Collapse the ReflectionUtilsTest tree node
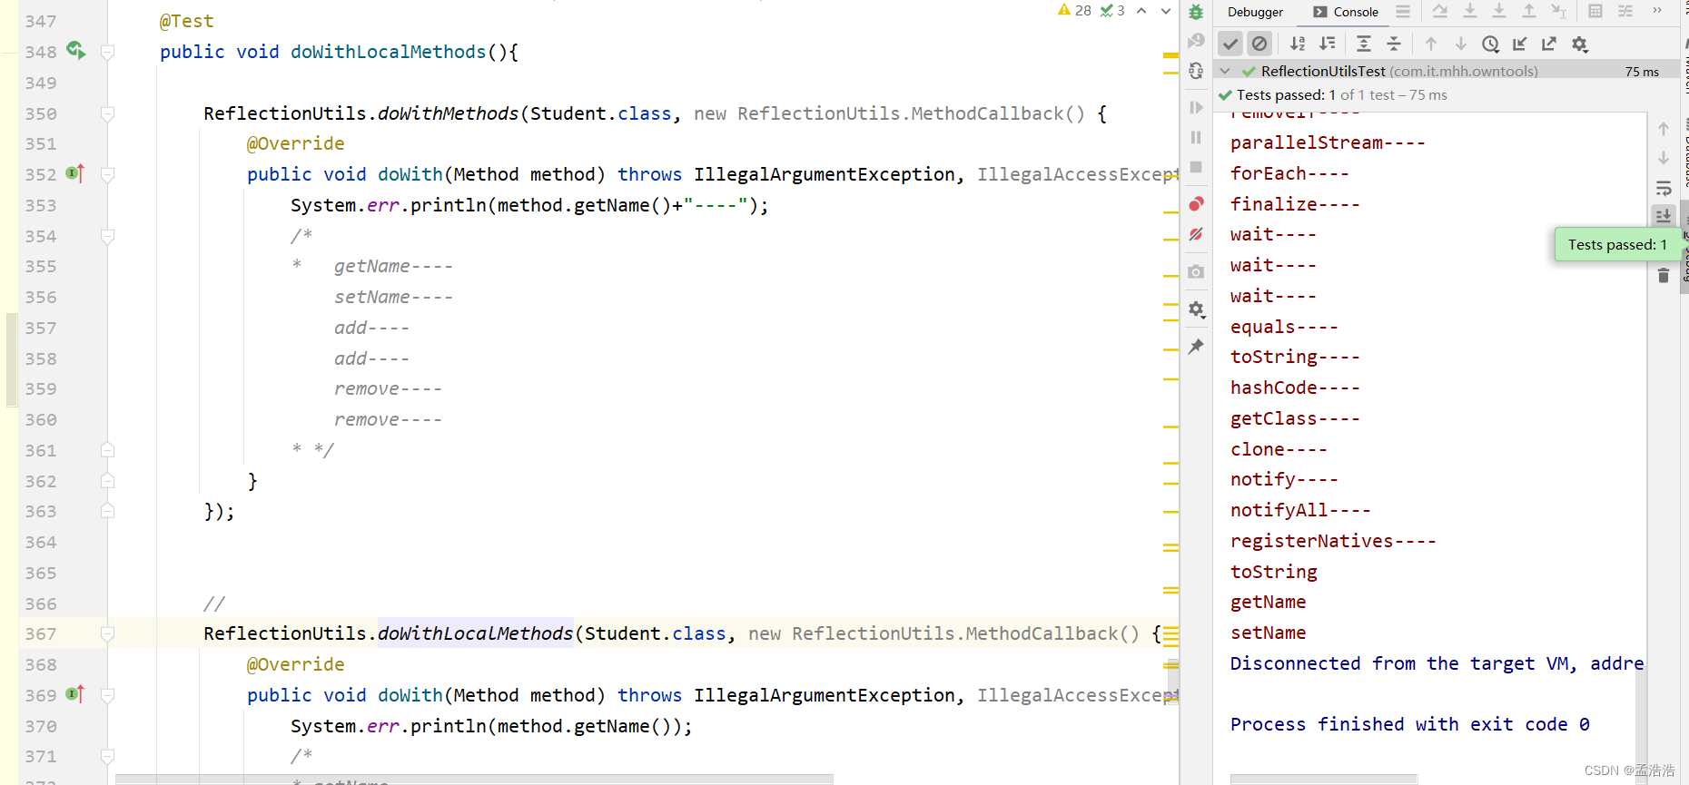Viewport: 1689px width, 785px height. coord(1225,71)
